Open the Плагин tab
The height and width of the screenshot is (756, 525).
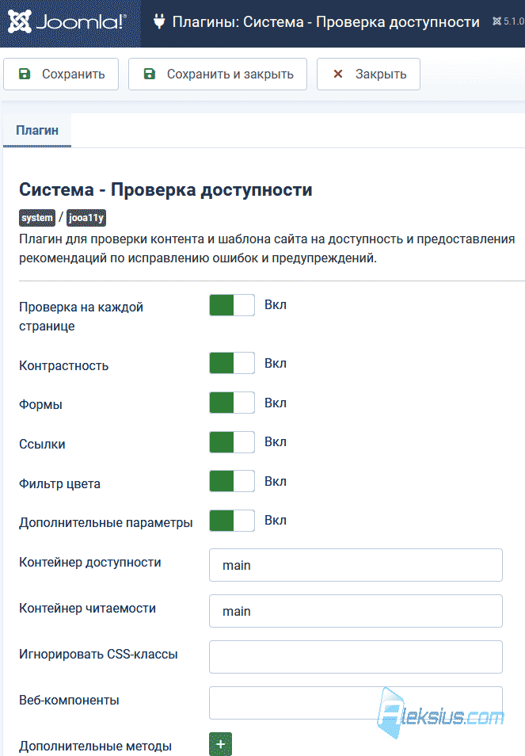click(37, 130)
